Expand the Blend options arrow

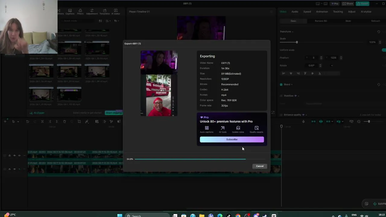[x=292, y=85]
